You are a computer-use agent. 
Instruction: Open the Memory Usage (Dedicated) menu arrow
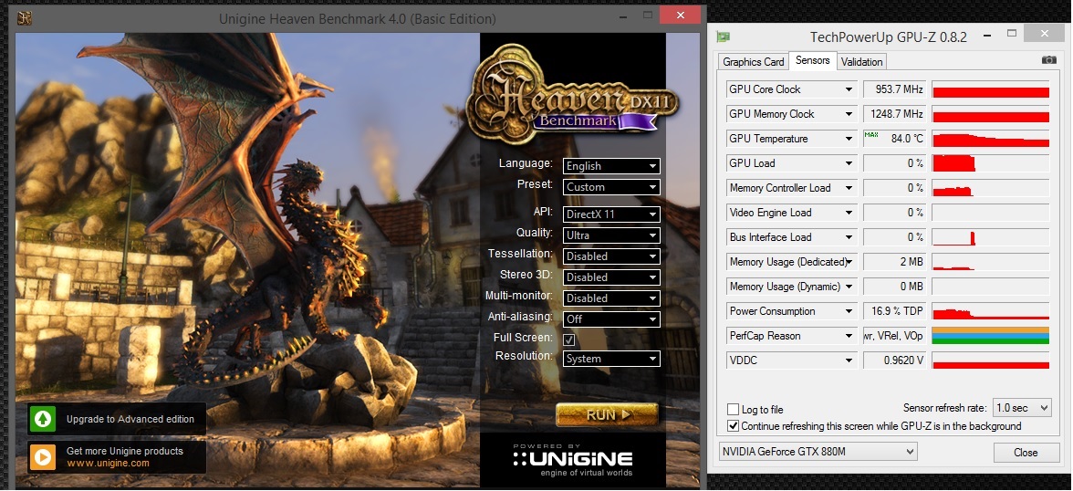(x=849, y=262)
